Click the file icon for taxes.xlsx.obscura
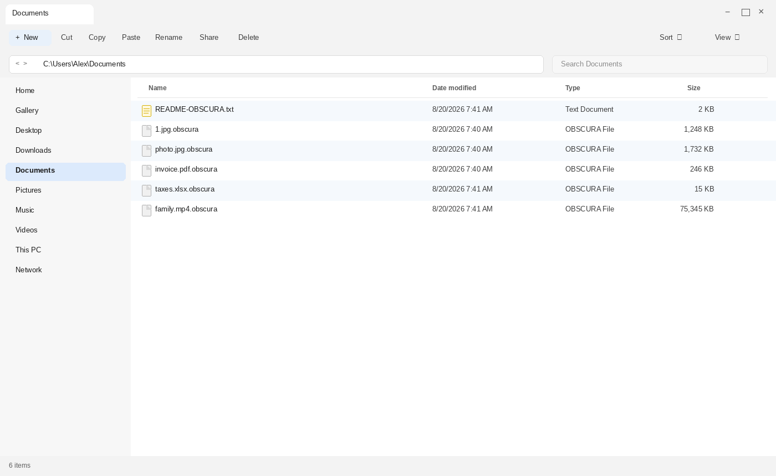This screenshot has width=776, height=476. pos(146,191)
